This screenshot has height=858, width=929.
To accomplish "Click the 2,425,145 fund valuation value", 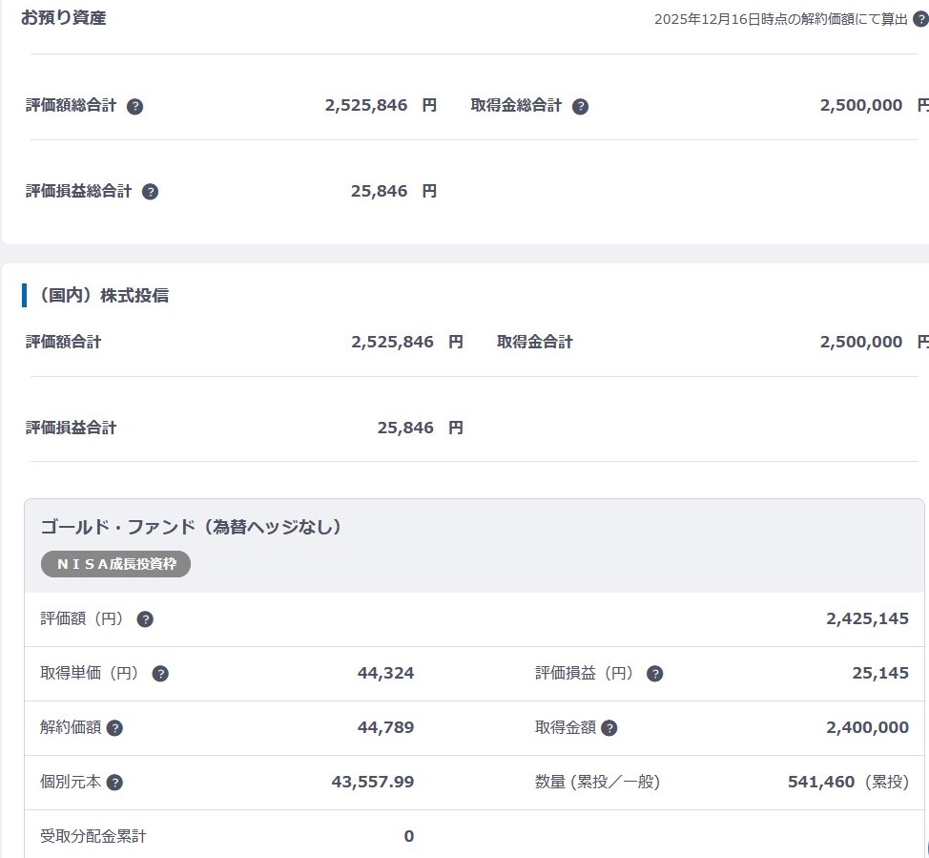I will click(867, 619).
